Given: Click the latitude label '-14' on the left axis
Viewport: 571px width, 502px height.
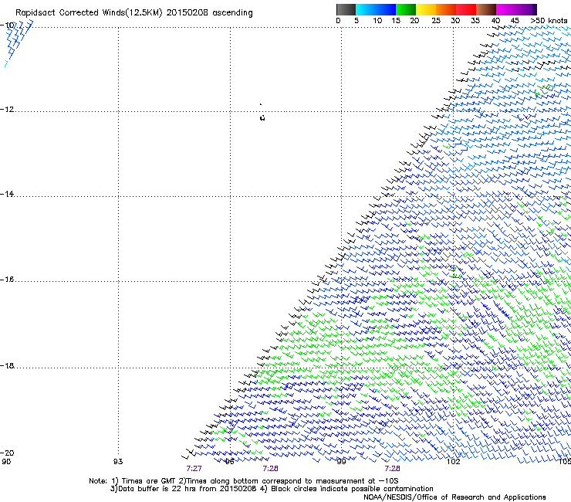Looking at the screenshot, I should [7, 194].
